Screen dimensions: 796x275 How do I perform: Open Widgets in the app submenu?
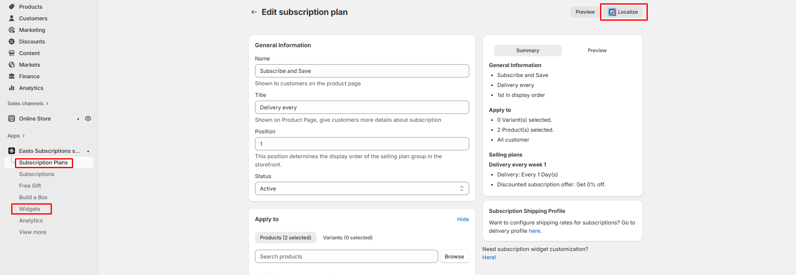[x=30, y=209]
